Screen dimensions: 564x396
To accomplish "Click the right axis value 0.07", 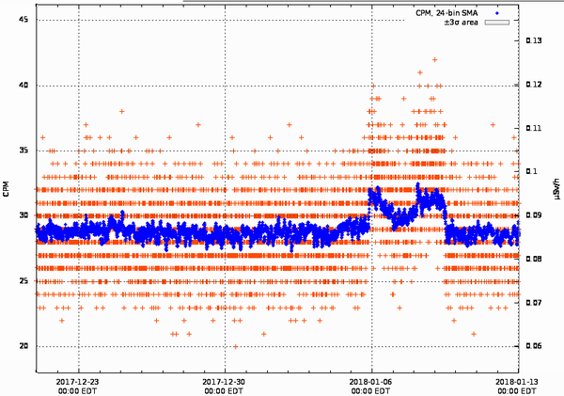I will (x=534, y=302).
